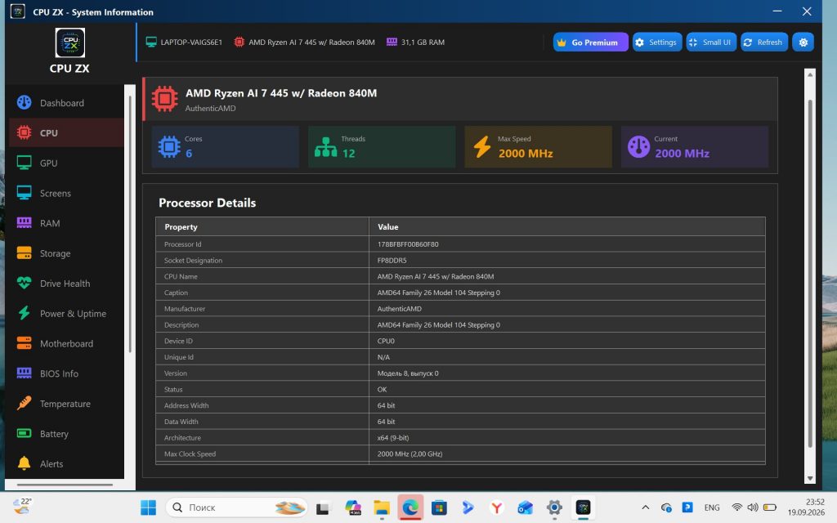The width and height of the screenshot is (837, 523).
Task: Go to the BIOS Info menu label
Action: click(x=59, y=373)
